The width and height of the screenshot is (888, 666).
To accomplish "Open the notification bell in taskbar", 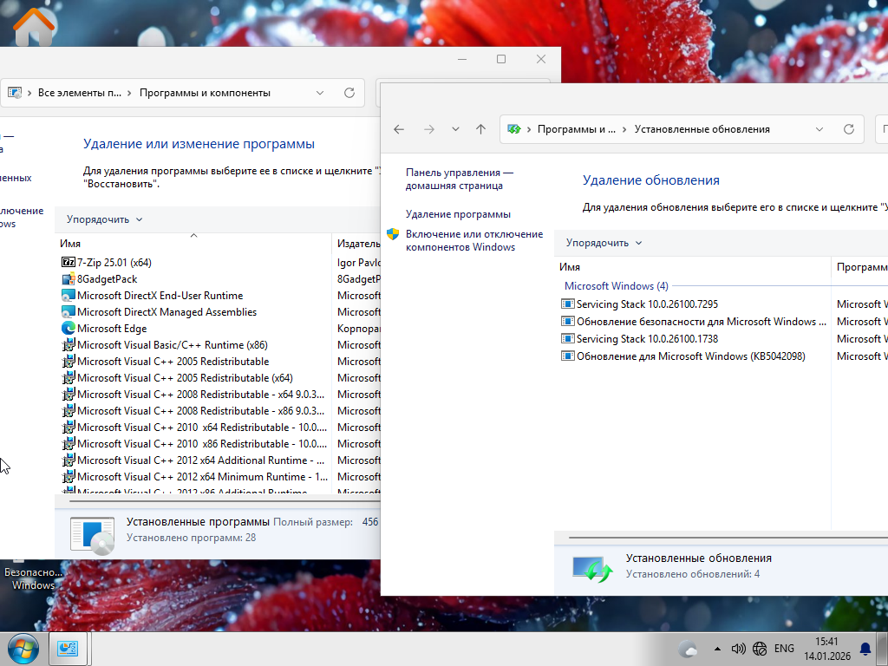I will click(865, 649).
